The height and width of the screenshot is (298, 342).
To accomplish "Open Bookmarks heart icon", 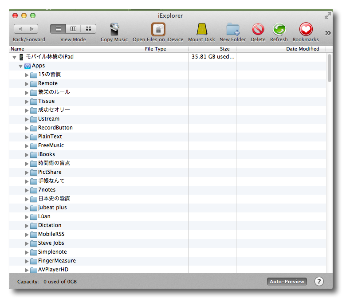I will (306, 29).
